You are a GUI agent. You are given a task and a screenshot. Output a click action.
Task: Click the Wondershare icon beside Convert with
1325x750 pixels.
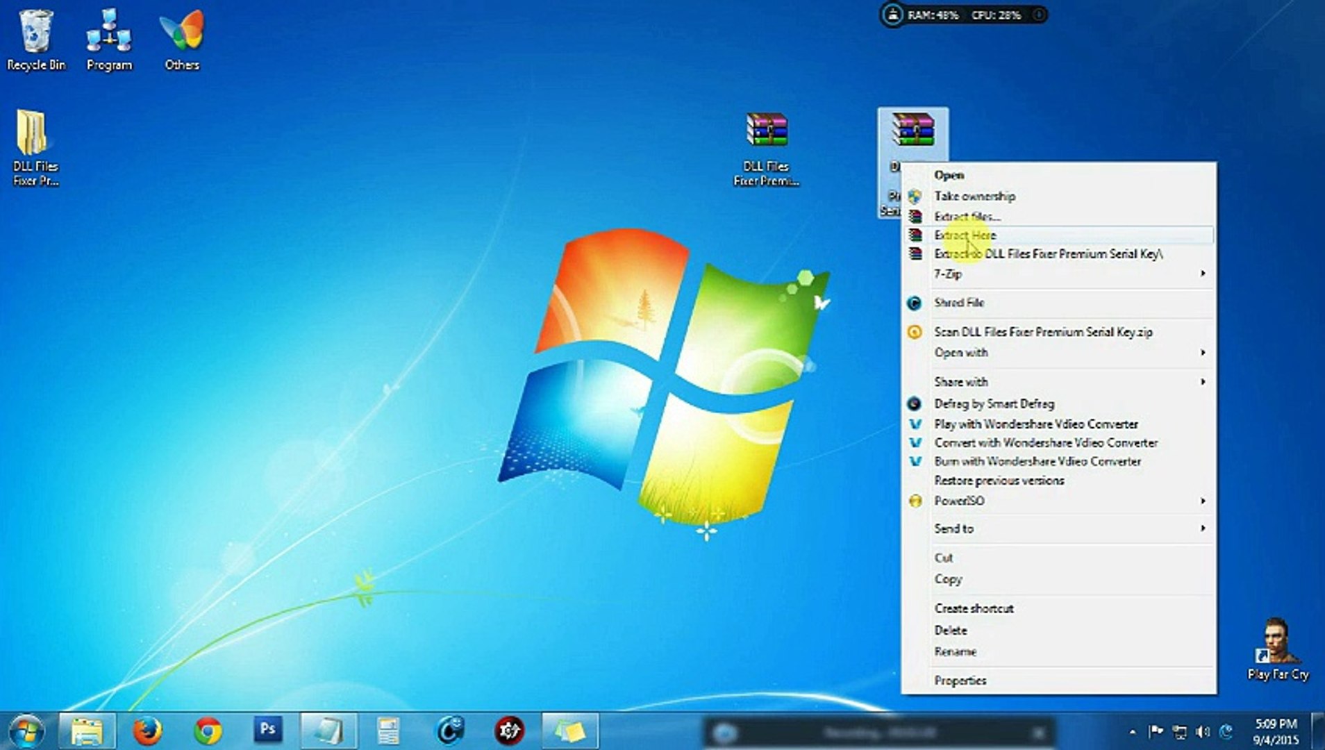915,443
